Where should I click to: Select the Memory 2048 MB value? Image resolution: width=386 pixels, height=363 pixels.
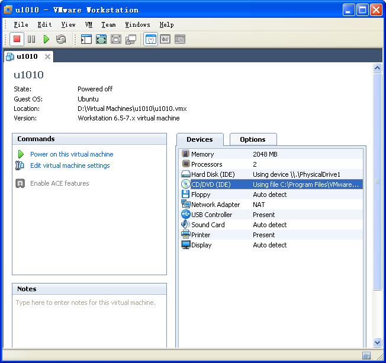[265, 154]
